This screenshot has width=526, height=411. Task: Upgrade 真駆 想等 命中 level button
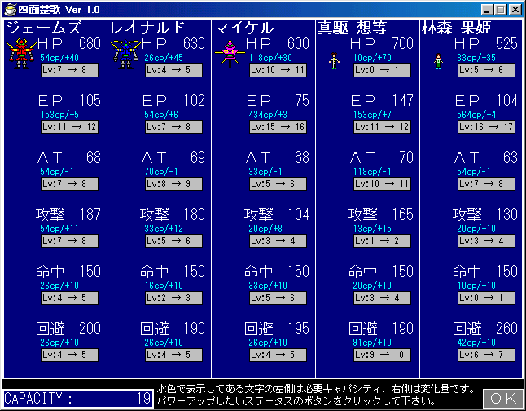pos(383,299)
